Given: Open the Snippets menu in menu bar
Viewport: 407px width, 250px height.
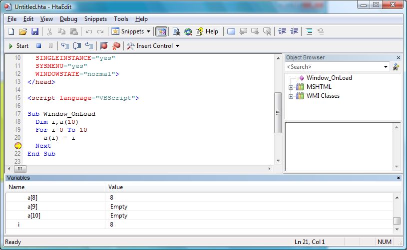Looking at the screenshot, I should pos(95,19).
